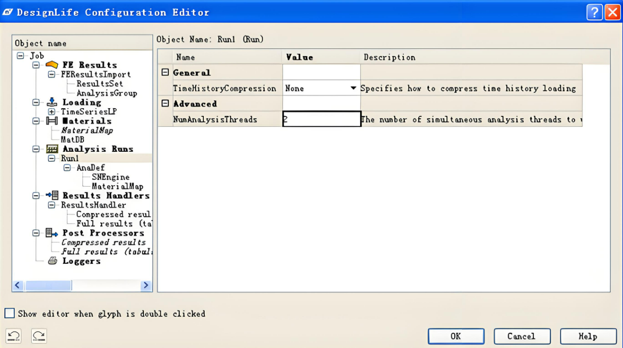Click the redo arrow icon button
623x348 pixels.
39,336
